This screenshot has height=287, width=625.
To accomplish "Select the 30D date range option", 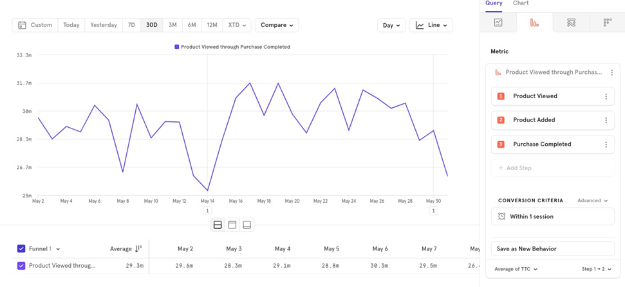I will click(151, 25).
